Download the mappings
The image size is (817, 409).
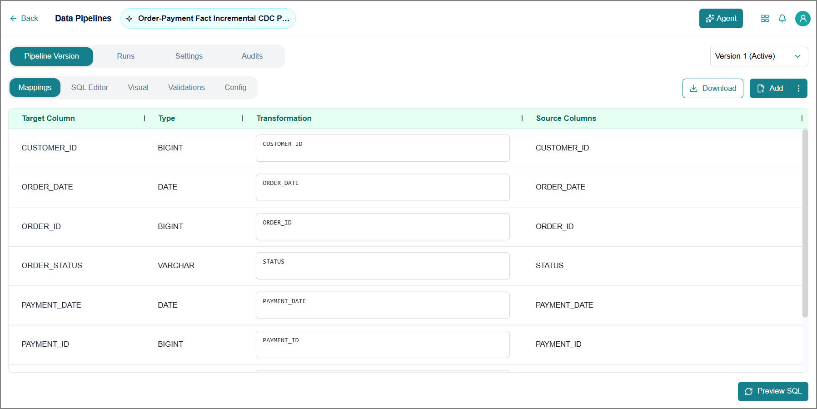click(x=712, y=88)
